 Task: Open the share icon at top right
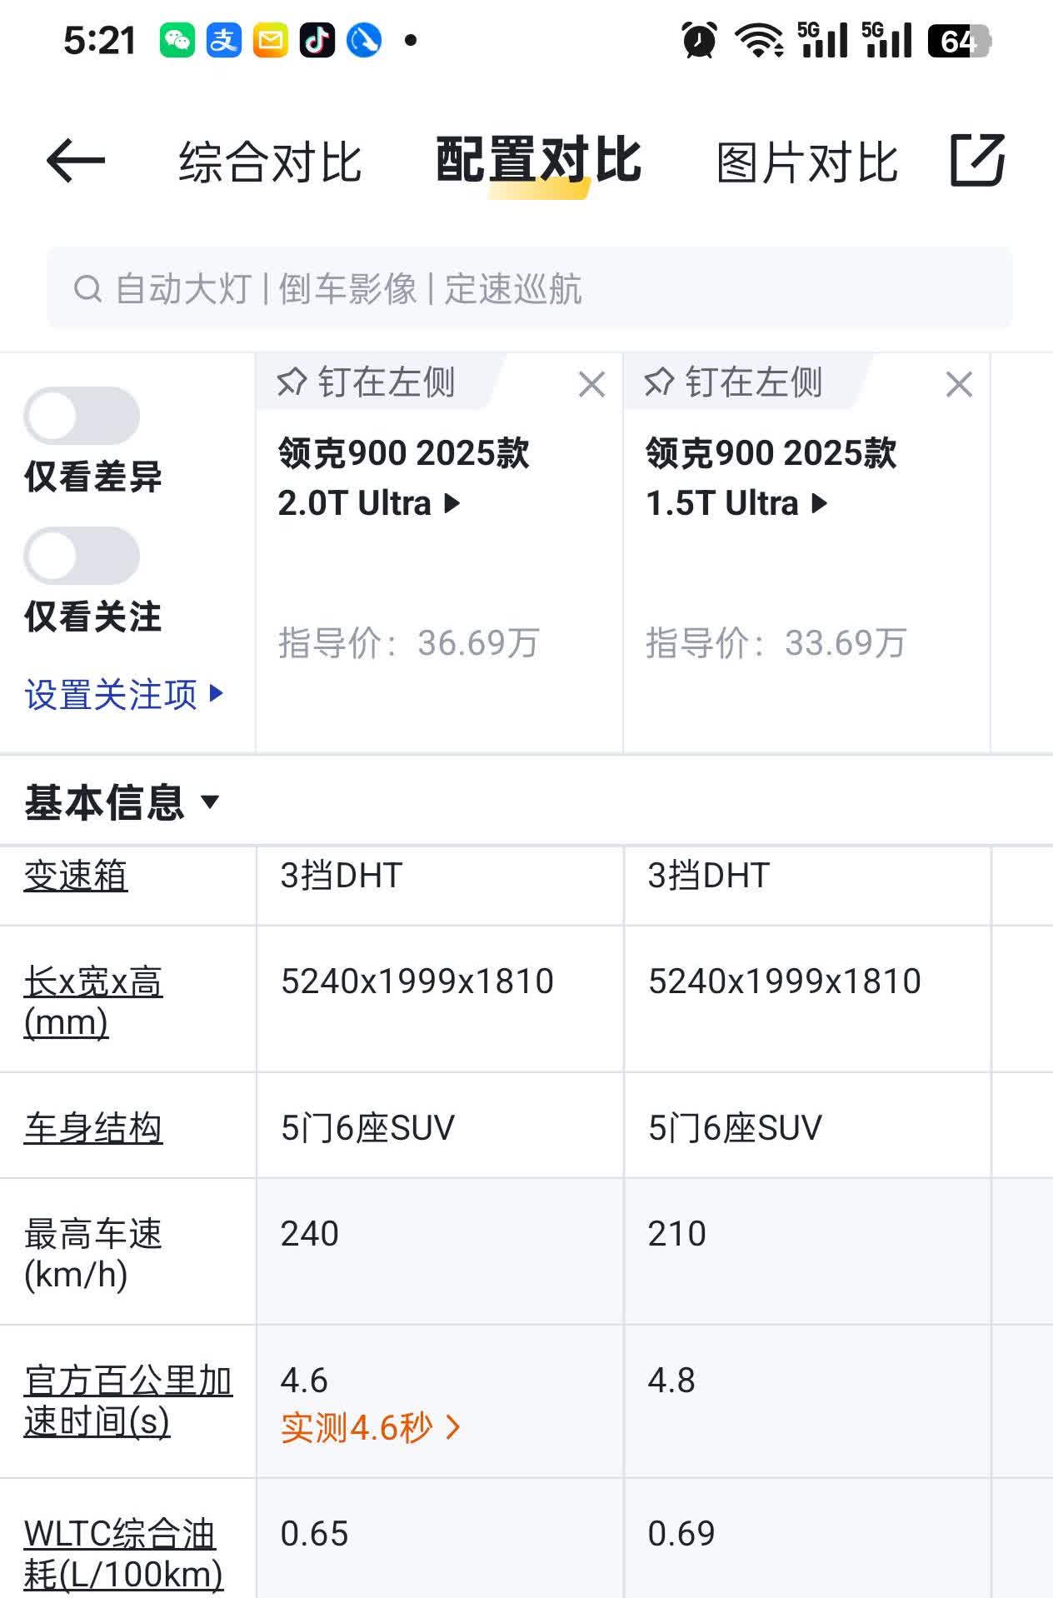pos(978,159)
